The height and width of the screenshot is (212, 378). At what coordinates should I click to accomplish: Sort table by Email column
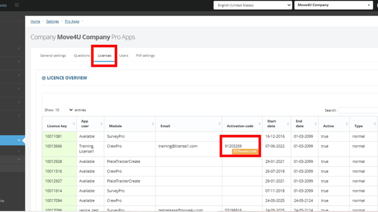point(189,124)
